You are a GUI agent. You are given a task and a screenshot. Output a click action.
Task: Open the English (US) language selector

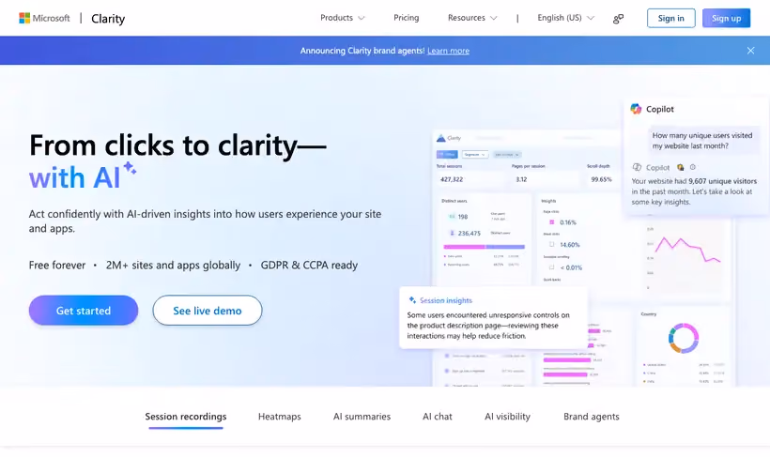tap(565, 18)
